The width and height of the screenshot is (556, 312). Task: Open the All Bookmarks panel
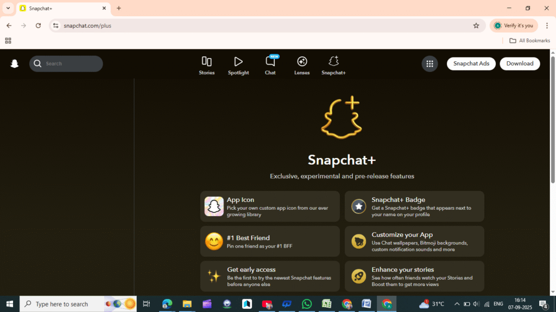[529, 40]
